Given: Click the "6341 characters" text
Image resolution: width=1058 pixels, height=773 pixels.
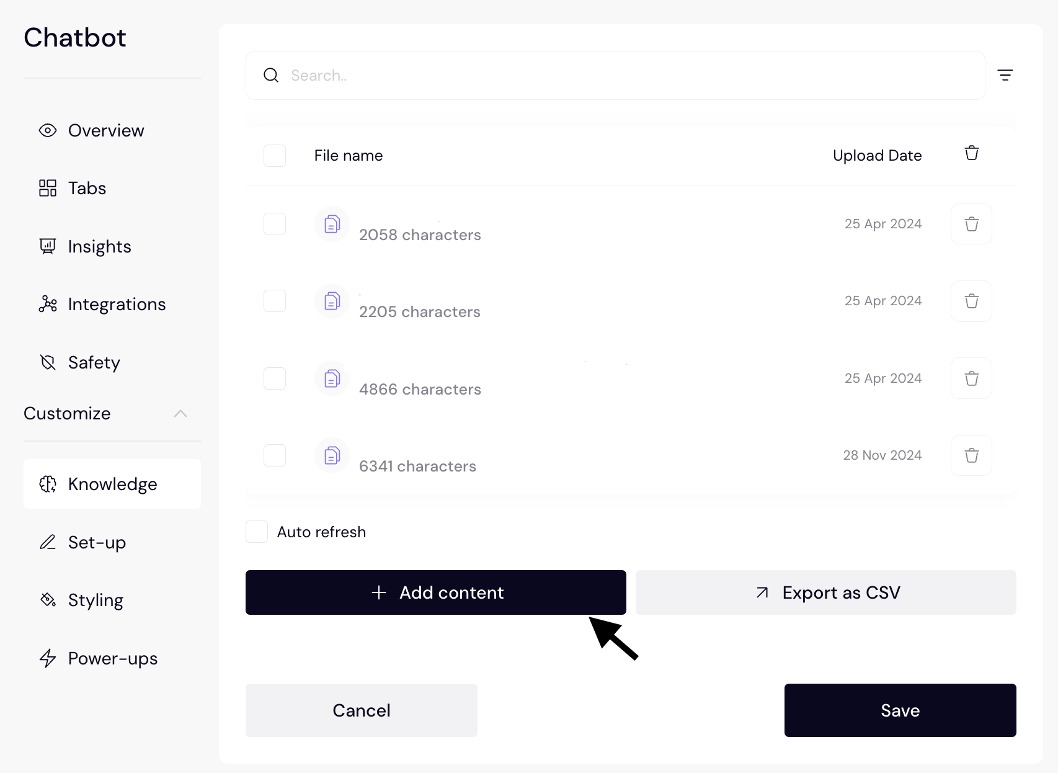Looking at the screenshot, I should pos(417,466).
